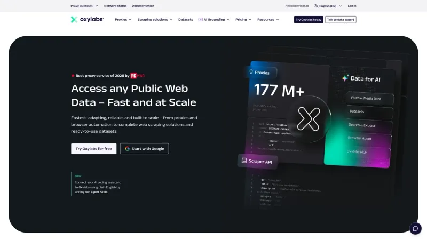427x240 pixels.
Task: Open the English (EN) language selector
Action: (328, 6)
